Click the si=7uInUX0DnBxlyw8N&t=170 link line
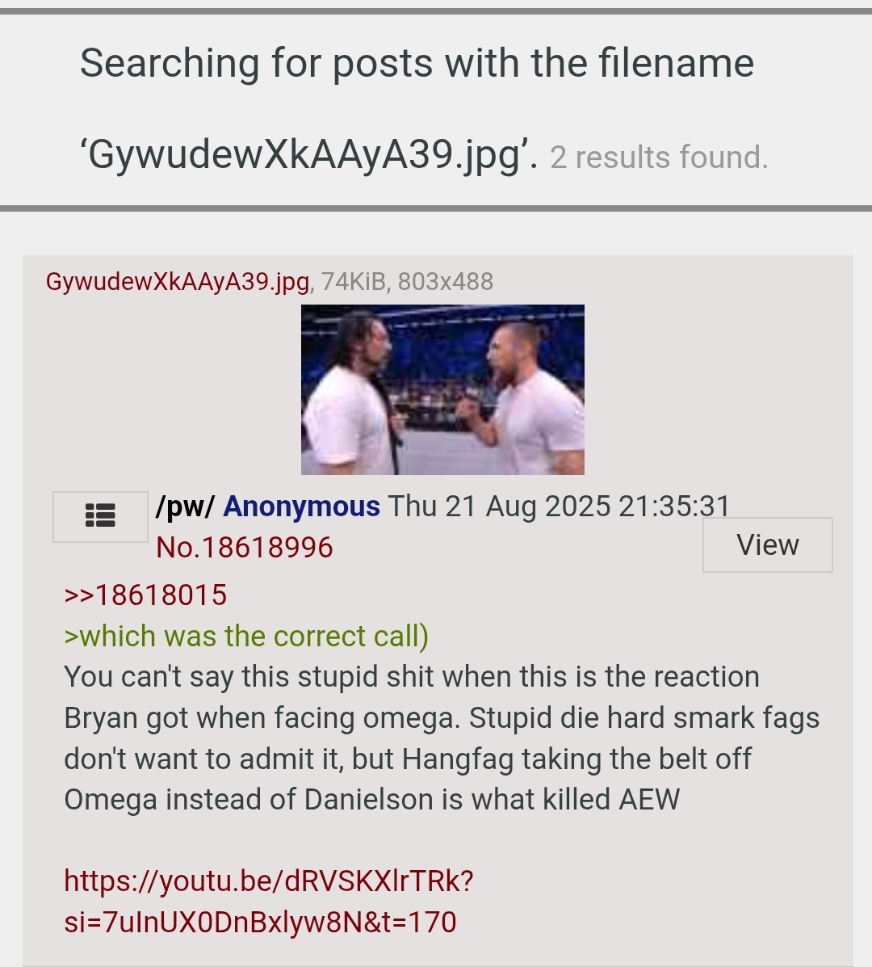Screen dimensions: 872x967 pos(260,922)
